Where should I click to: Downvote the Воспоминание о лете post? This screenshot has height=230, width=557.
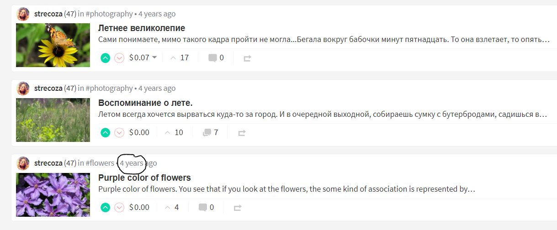119,133
